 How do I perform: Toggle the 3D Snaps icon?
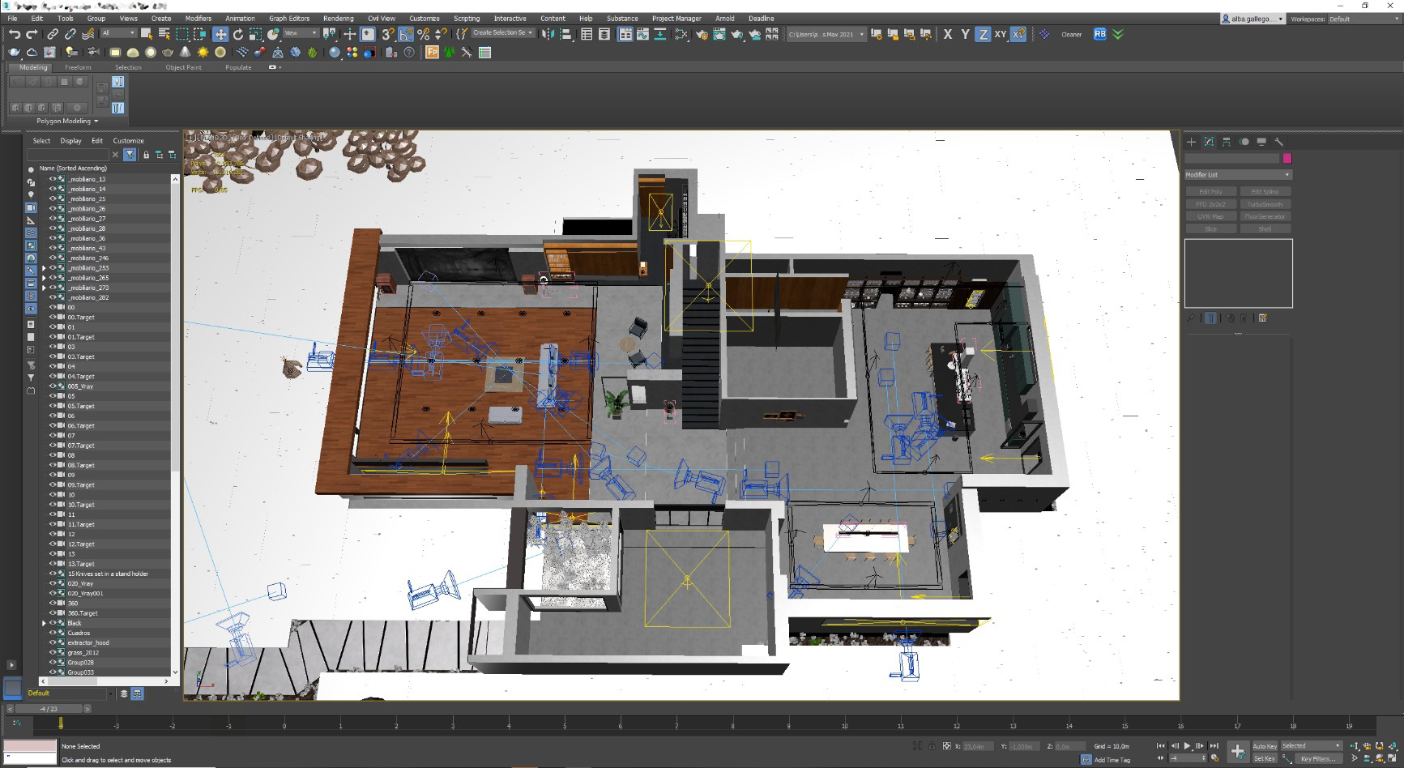click(387, 34)
